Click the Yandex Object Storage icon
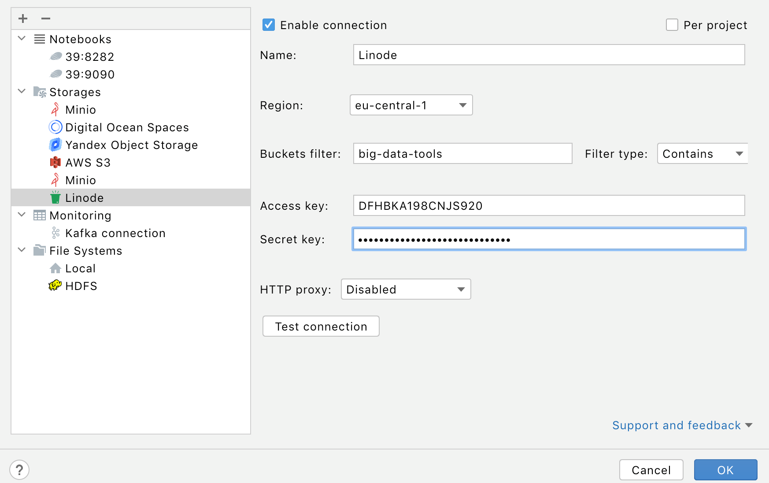This screenshot has height=483, width=769. tap(55, 145)
